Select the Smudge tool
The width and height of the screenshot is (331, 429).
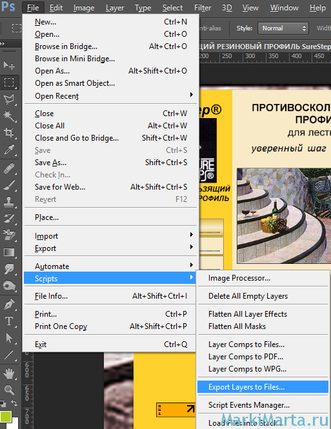9,269
